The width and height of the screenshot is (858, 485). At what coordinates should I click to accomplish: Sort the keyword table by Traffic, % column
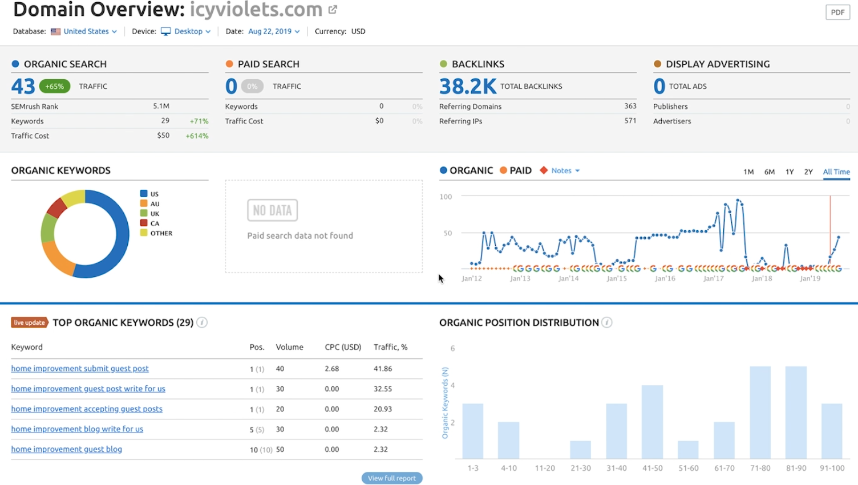tap(390, 347)
